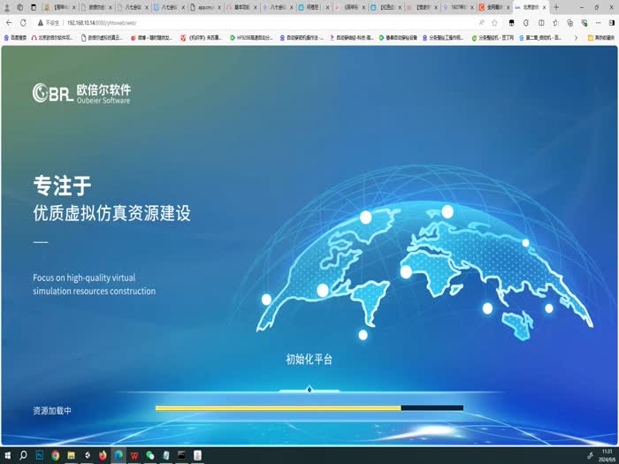
Task: Open WPS Office from the taskbar
Action: (x=134, y=455)
